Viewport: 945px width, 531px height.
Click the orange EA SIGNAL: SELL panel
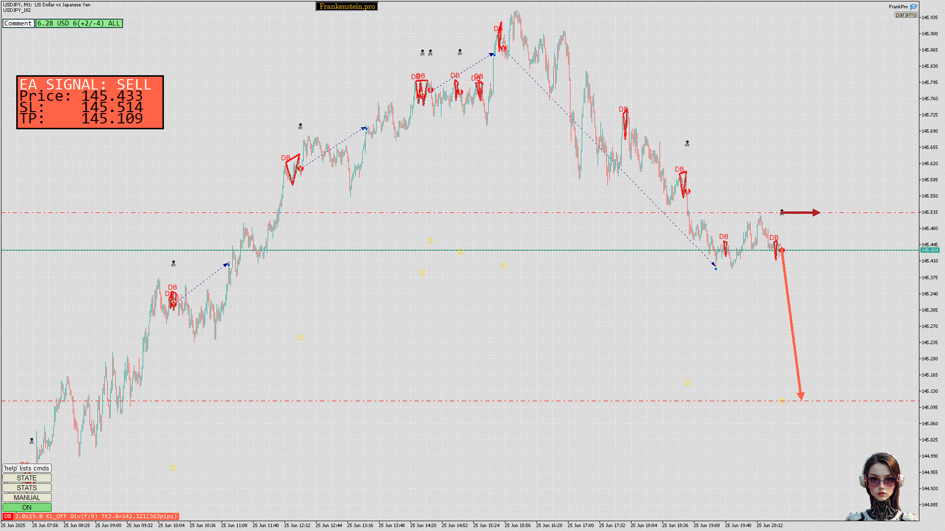90,102
